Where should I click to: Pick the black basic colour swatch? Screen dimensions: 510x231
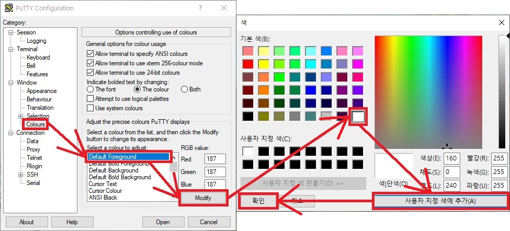click(x=248, y=116)
